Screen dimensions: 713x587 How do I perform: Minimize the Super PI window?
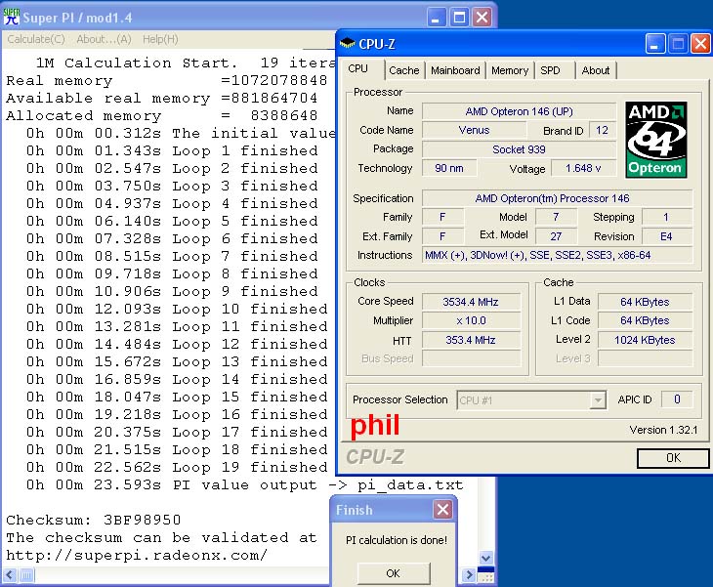coord(436,18)
